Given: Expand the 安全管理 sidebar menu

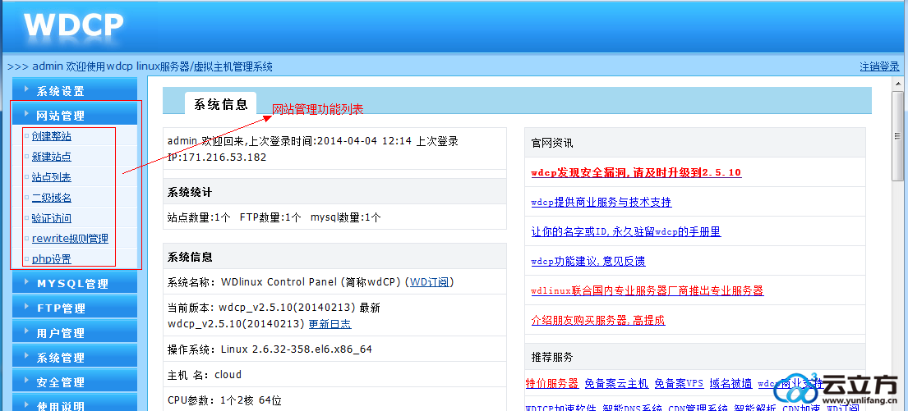Looking at the screenshot, I should pyautogui.click(x=74, y=382).
